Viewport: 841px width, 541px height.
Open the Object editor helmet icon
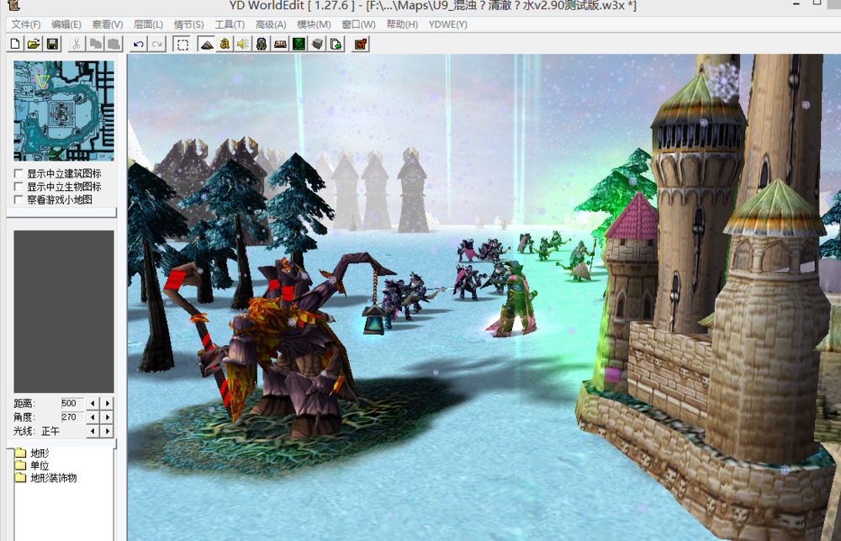click(262, 44)
